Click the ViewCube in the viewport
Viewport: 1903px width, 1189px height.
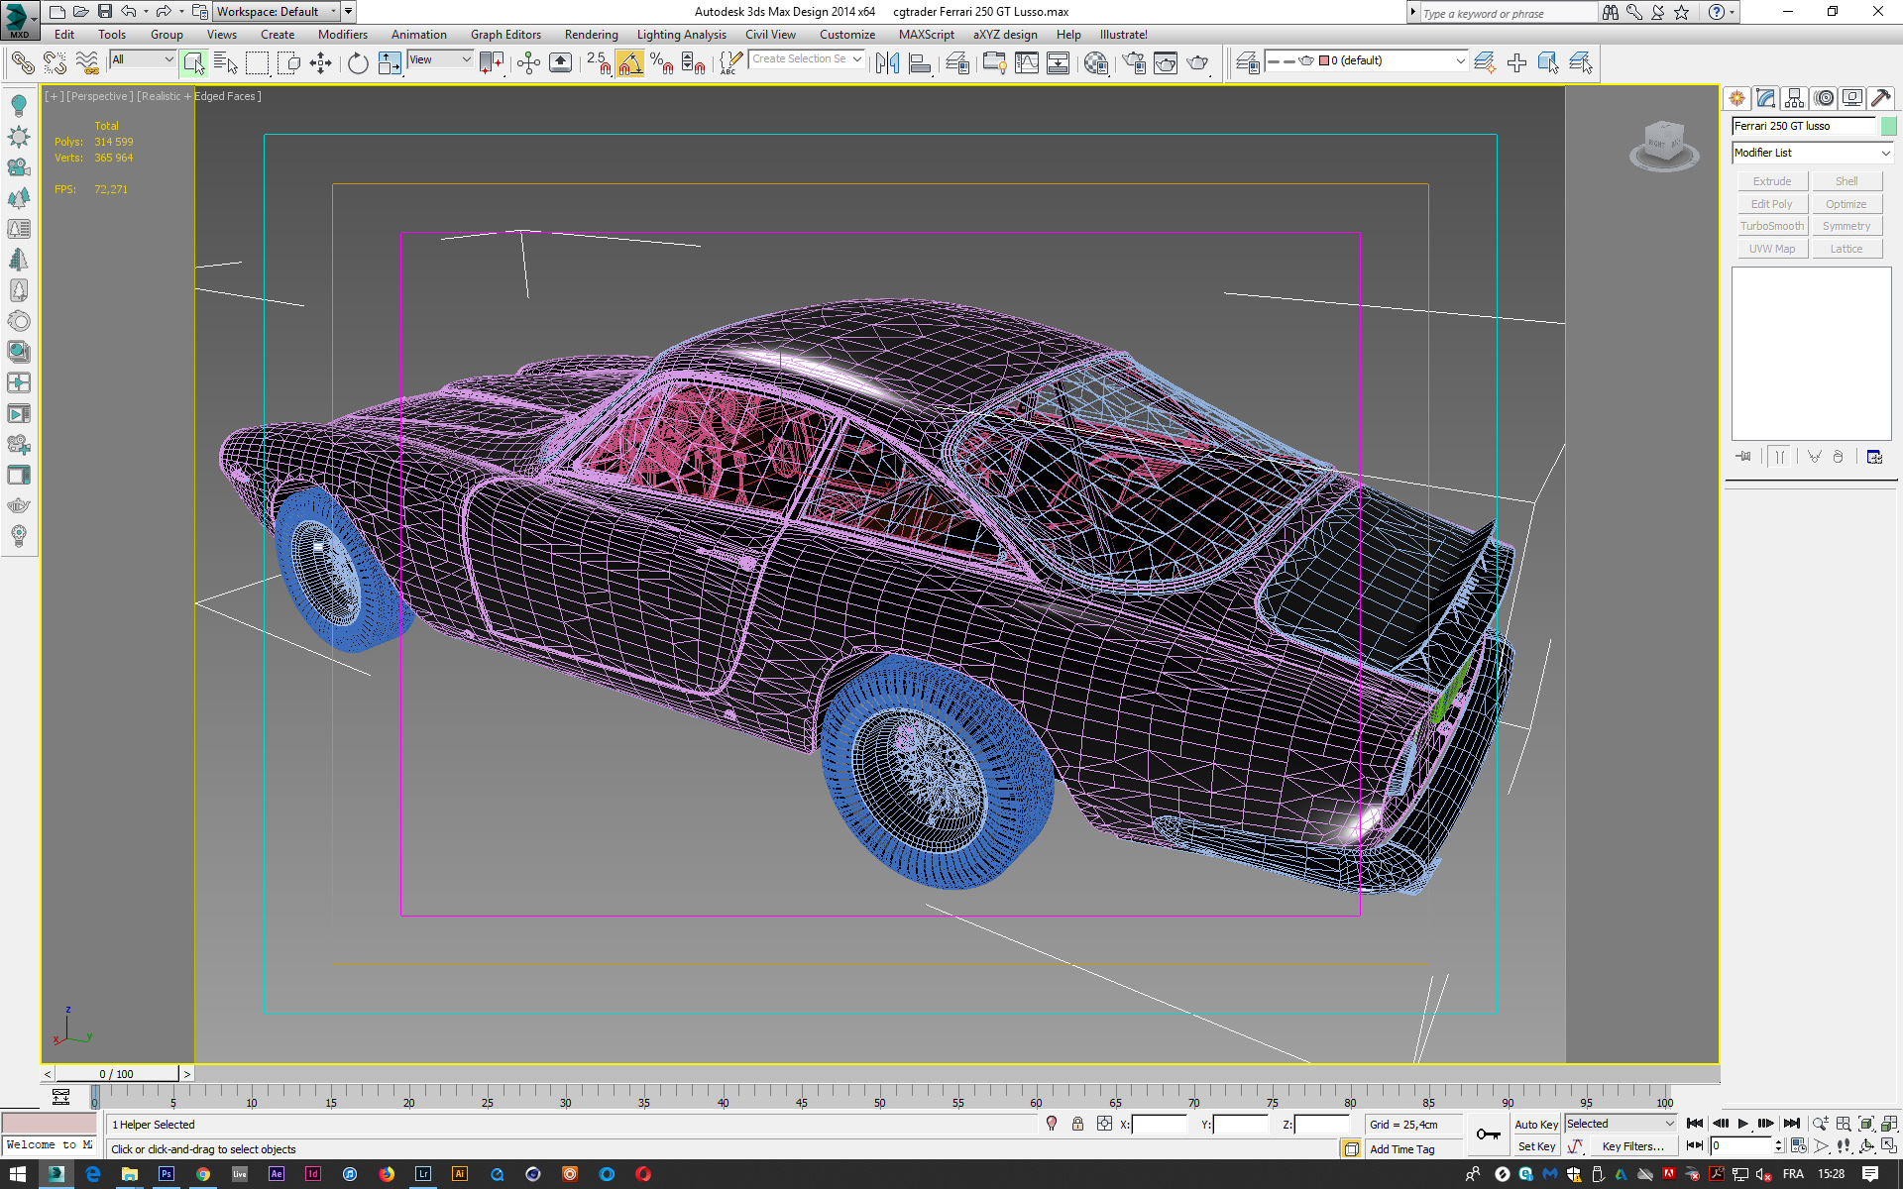pyautogui.click(x=1664, y=146)
